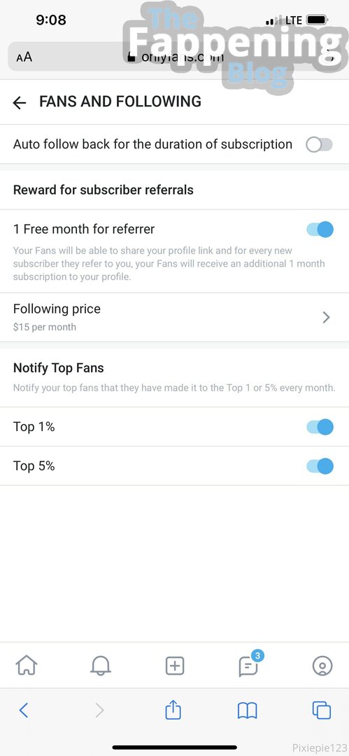
Task: Open messages icon with badge 3
Action: (249, 665)
